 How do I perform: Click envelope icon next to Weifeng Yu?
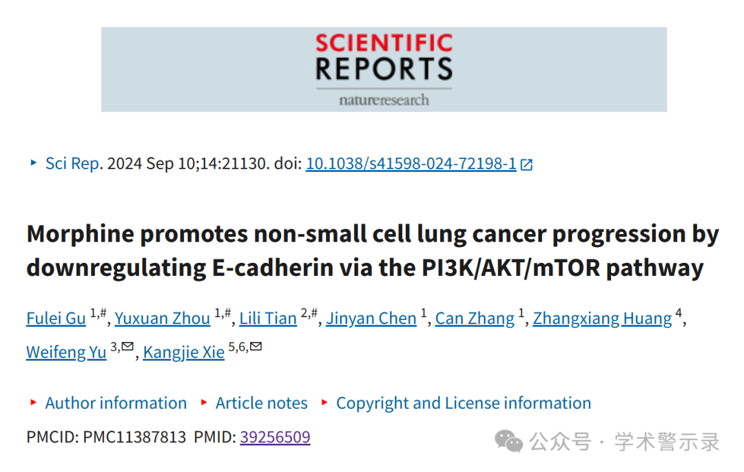tap(127, 346)
